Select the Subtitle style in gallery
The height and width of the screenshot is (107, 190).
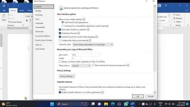[162, 18]
